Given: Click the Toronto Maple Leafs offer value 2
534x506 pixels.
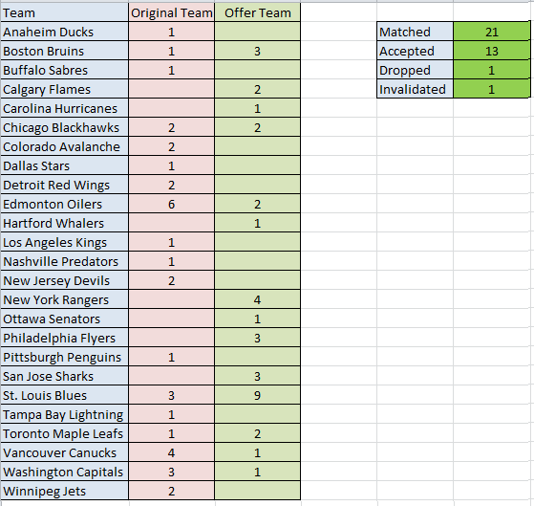Looking at the screenshot, I should [x=258, y=433].
